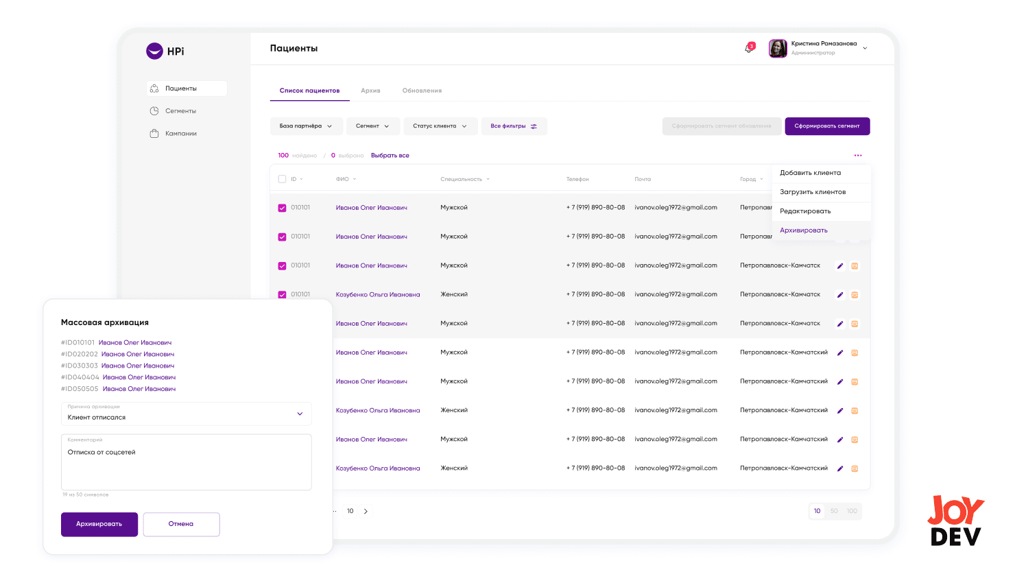Sort by the ФИО column header
1015x572 pixels.
tap(346, 179)
